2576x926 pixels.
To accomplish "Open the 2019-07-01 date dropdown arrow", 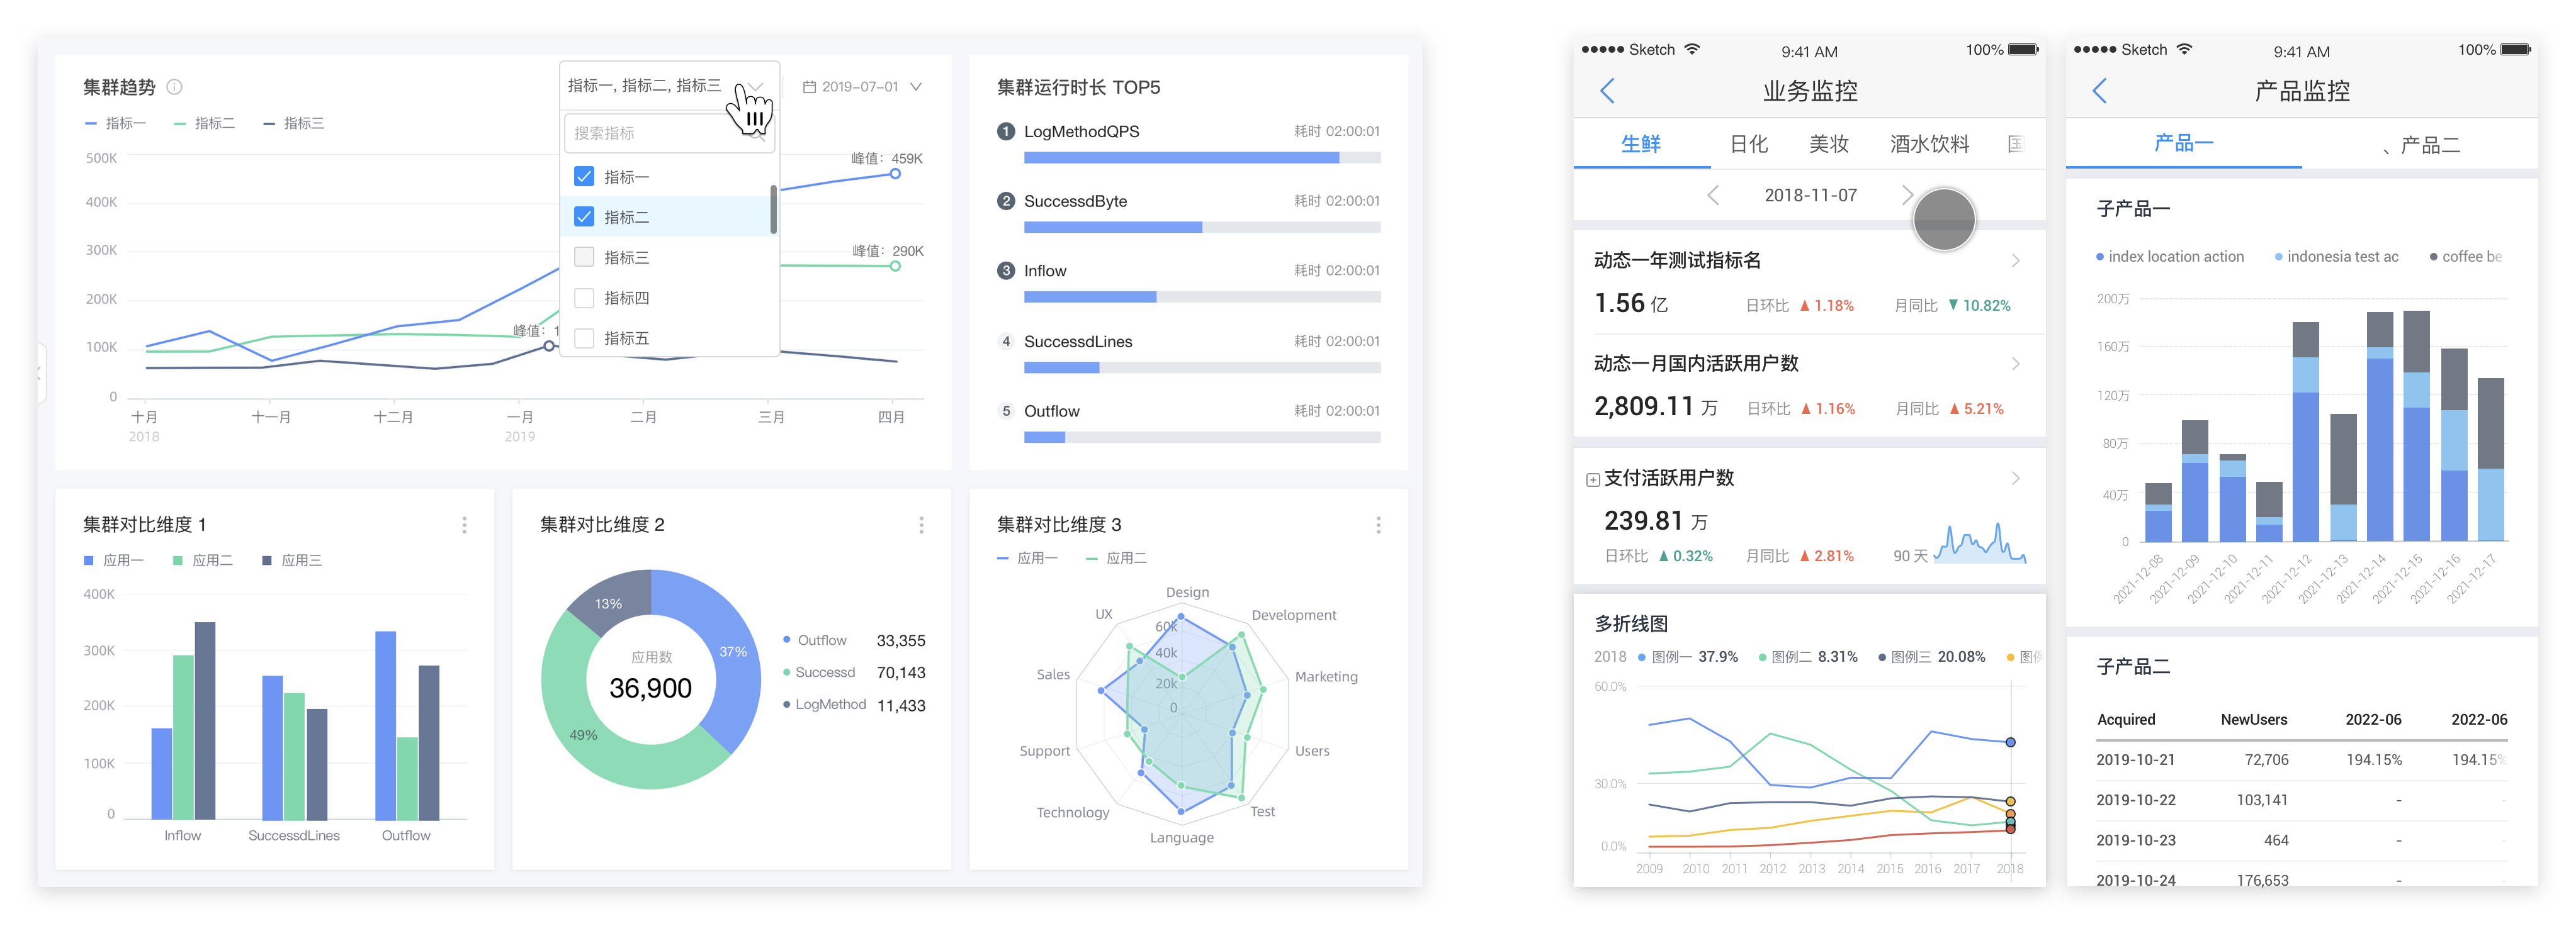I will pos(915,87).
